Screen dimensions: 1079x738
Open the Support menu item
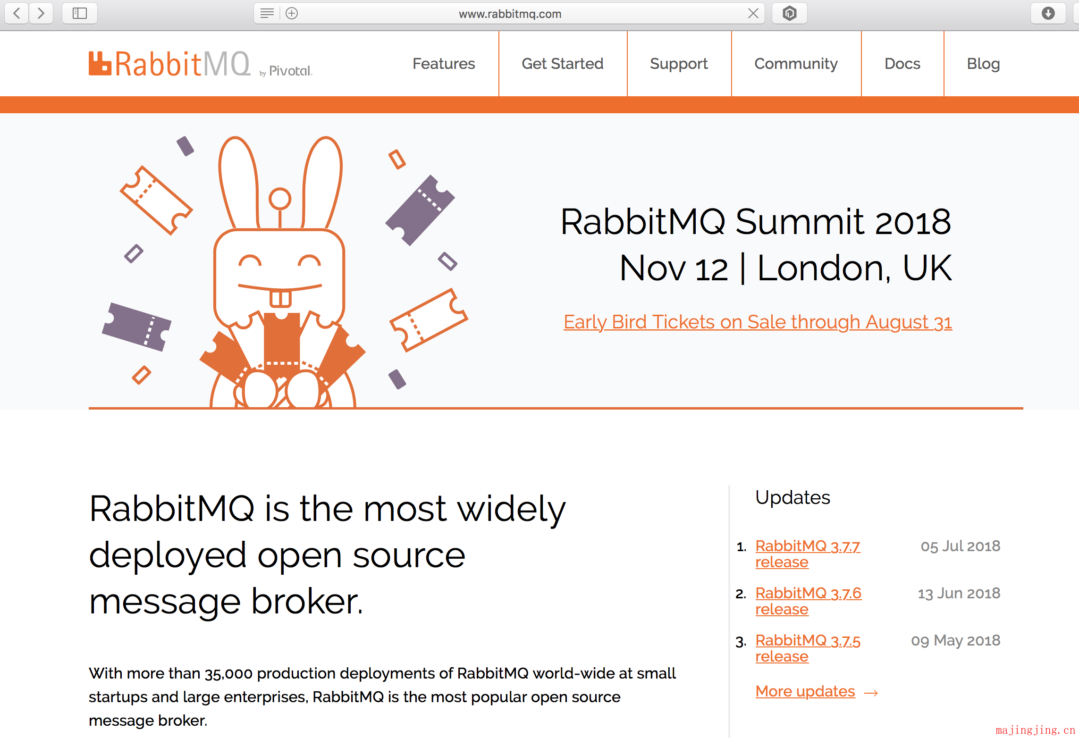[x=679, y=64]
